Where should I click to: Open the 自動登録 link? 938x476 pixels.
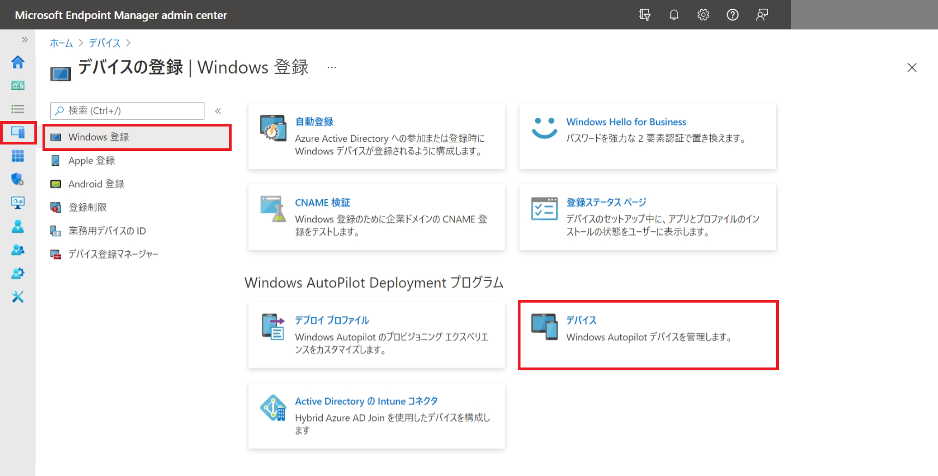[x=314, y=122]
